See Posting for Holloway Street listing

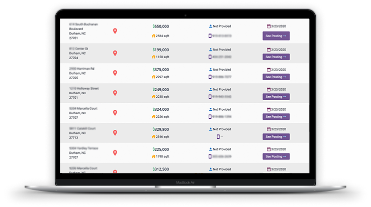point(276,97)
